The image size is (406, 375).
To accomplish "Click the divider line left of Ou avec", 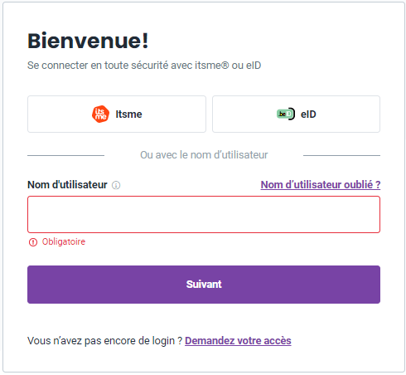I will pyautogui.click(x=65, y=155).
